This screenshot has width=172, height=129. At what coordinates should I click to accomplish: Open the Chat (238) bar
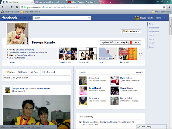pyautogui.click(x=151, y=127)
